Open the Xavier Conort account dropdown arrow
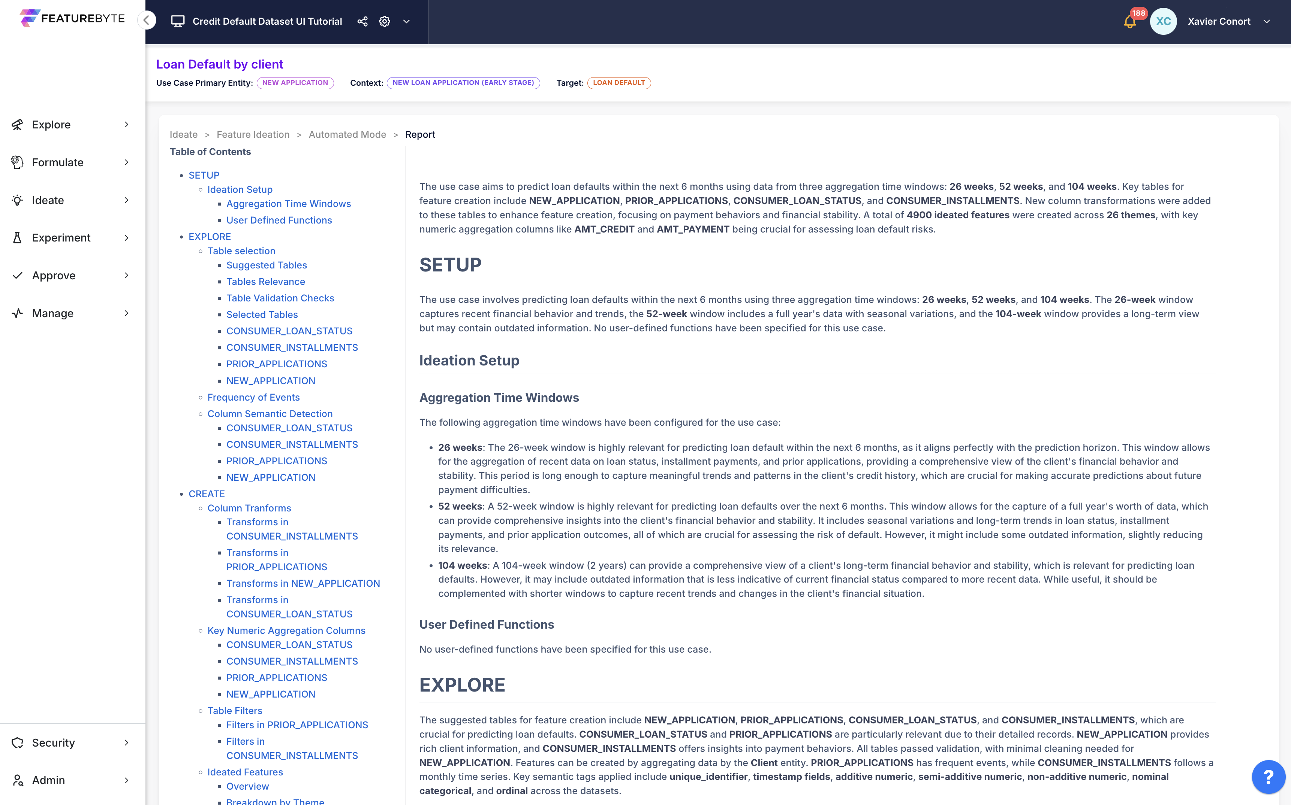Viewport: 1291px width, 805px height. pyautogui.click(x=1267, y=21)
